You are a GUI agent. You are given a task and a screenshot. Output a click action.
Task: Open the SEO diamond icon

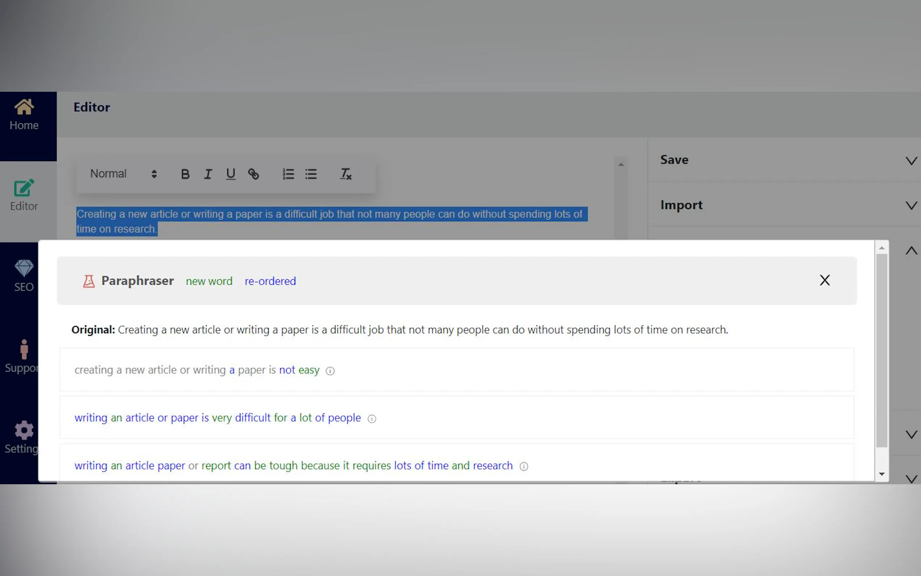[24, 268]
